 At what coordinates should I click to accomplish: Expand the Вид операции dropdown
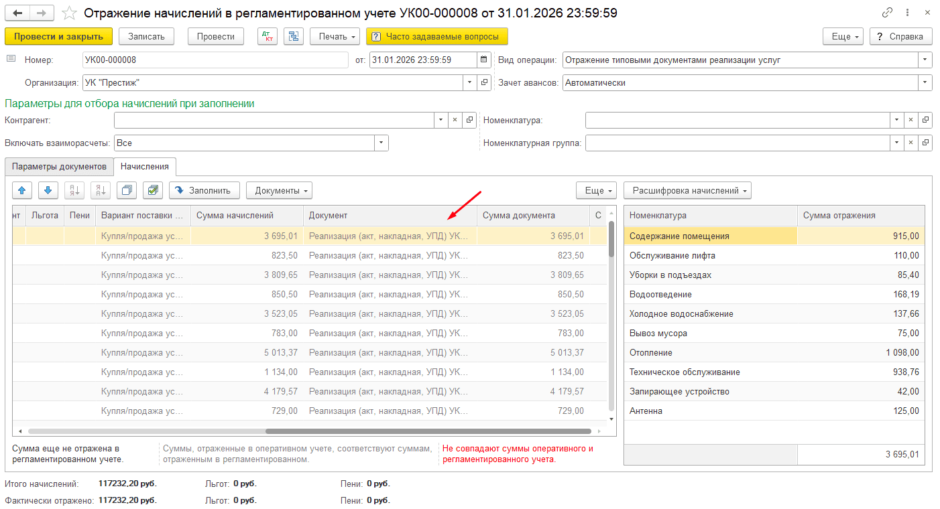tap(925, 60)
